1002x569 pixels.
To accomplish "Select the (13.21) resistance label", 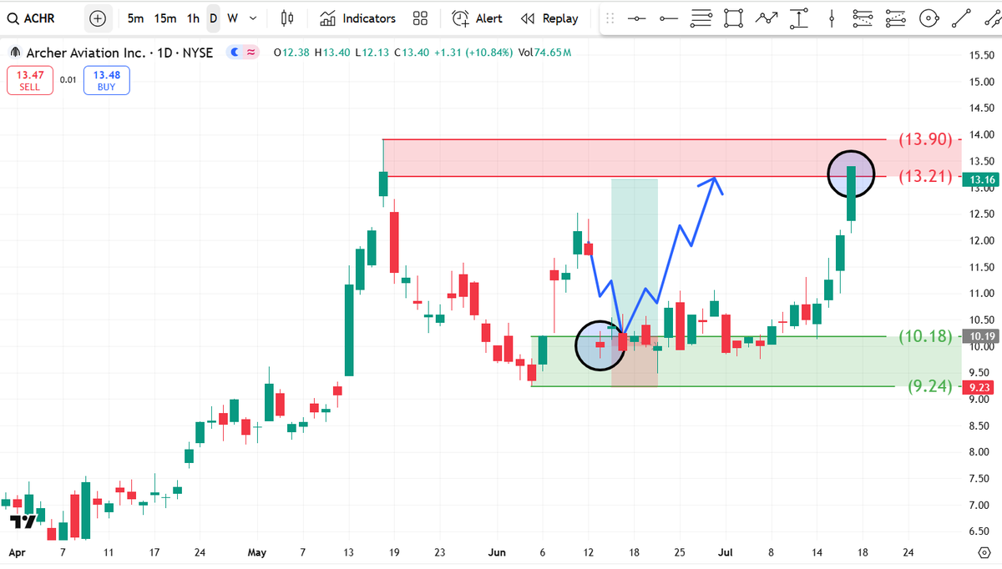I will [925, 177].
